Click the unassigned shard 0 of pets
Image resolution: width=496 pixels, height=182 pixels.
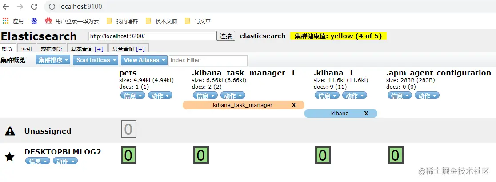128,129
